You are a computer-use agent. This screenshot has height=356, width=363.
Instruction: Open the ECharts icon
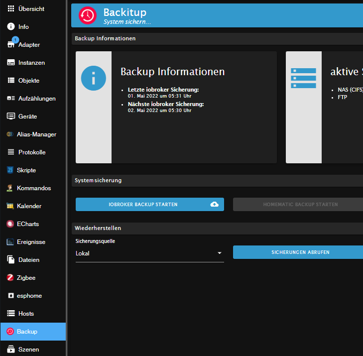coord(10,224)
